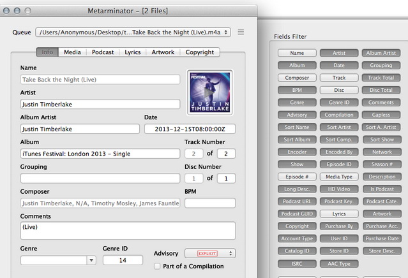The width and height of the screenshot is (408, 278).
Task: Toggle the Lyrics field filter
Action: (x=339, y=214)
